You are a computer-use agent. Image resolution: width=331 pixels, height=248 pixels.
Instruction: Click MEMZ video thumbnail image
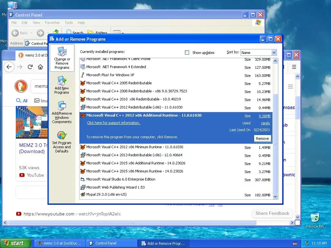point(32,122)
